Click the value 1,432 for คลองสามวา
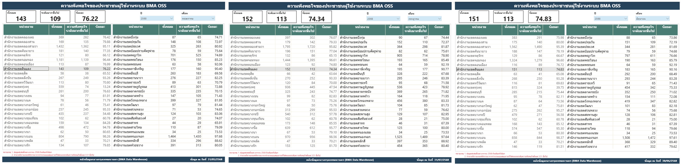 [60, 46]
